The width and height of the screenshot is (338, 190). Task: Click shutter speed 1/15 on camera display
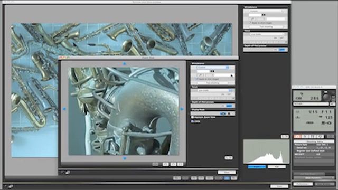313,112
